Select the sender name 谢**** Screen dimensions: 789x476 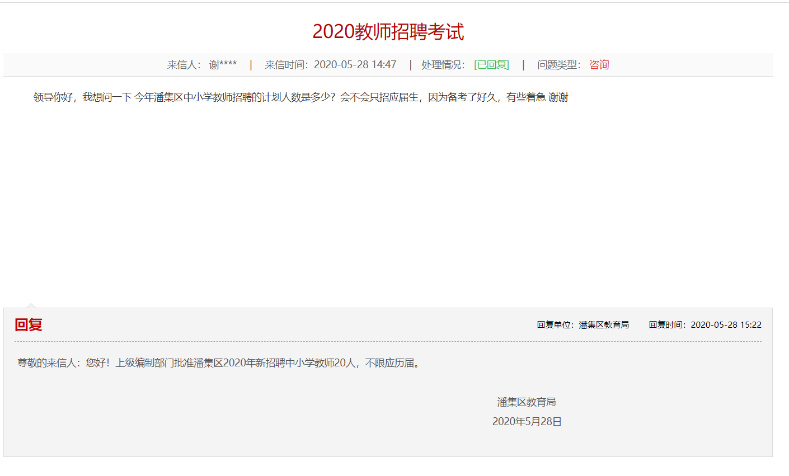pos(223,65)
